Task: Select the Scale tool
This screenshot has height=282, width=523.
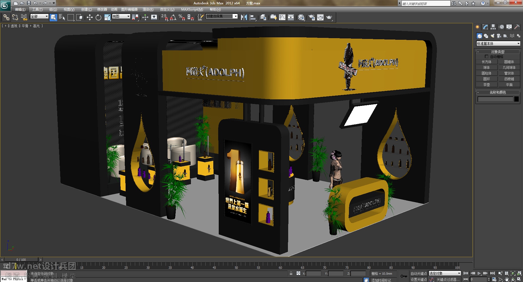Action: (x=107, y=17)
